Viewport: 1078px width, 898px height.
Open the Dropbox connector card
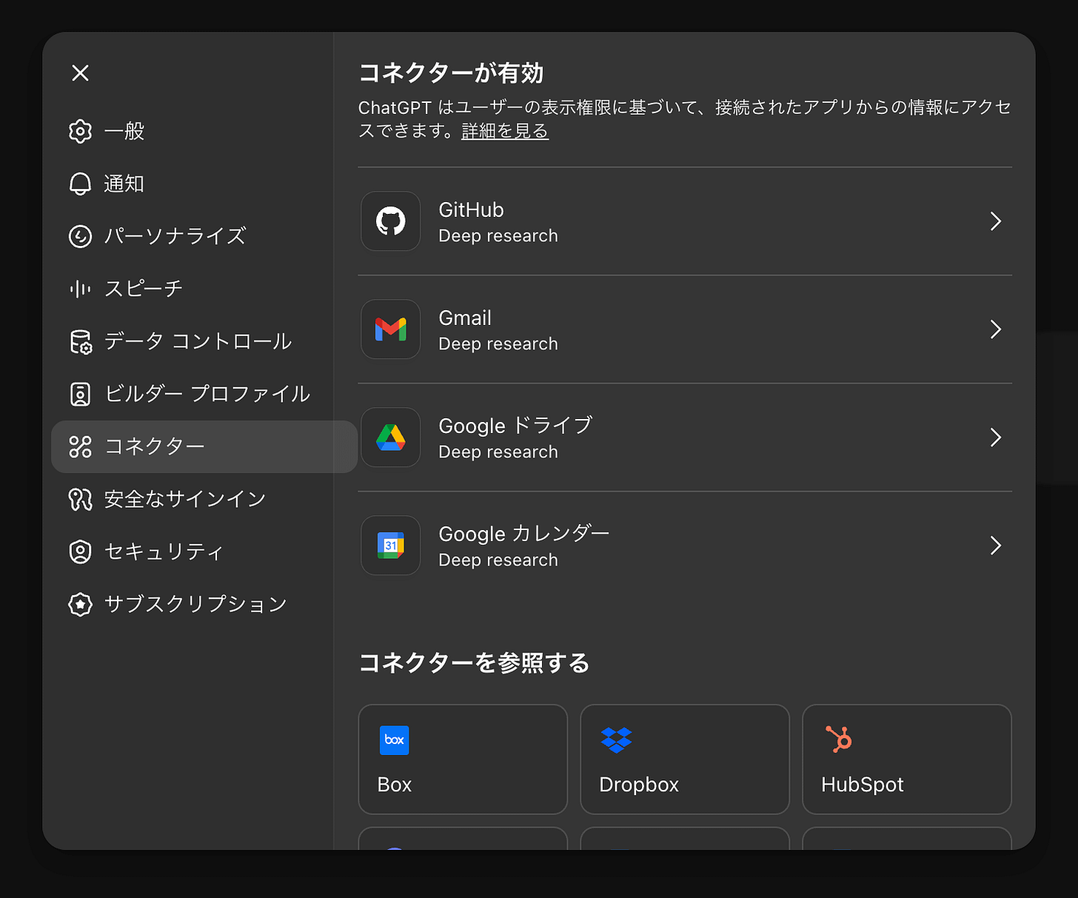pyautogui.click(x=685, y=759)
